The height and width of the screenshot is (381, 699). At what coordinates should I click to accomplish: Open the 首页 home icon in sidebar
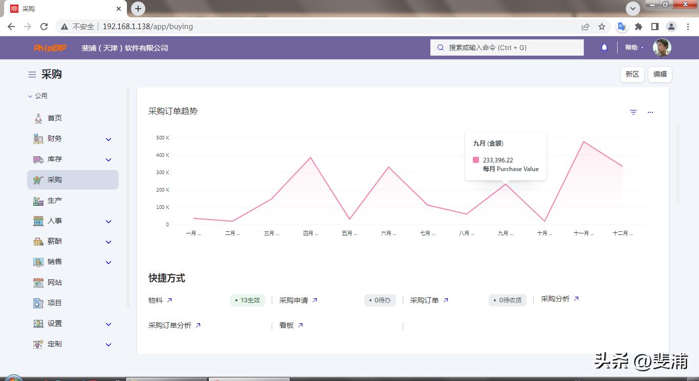[x=38, y=118]
